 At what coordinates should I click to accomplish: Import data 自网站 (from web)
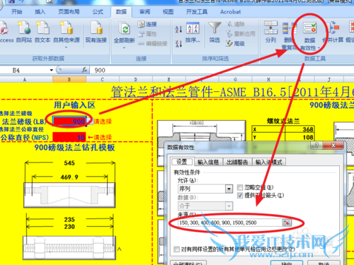pyautogui.click(x=24, y=32)
